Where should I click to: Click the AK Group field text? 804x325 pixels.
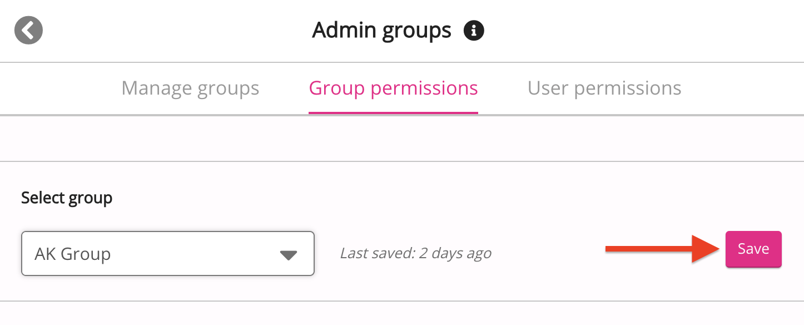[x=72, y=254]
